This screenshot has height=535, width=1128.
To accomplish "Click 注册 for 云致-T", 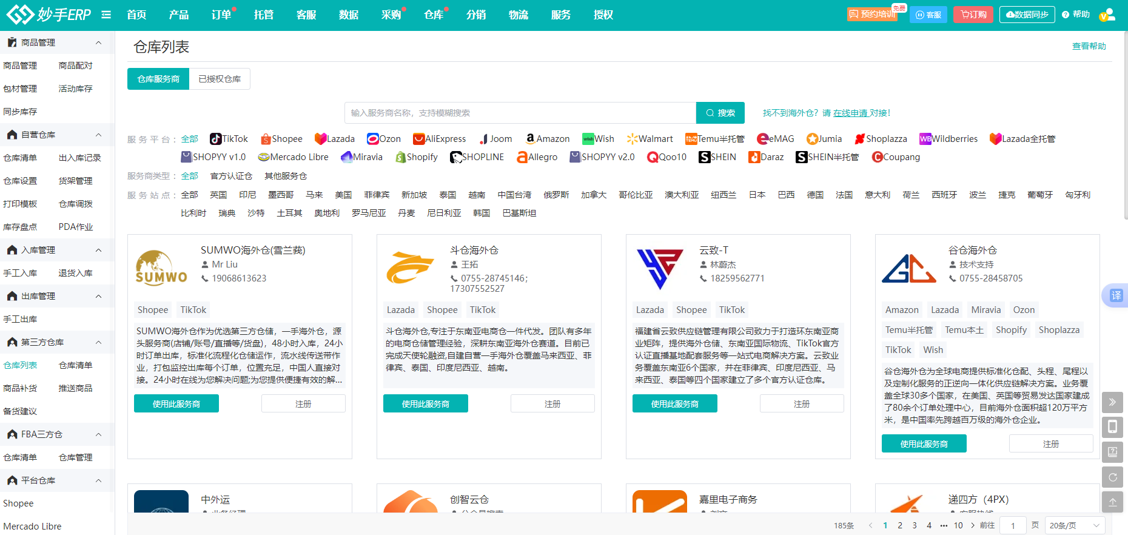I will point(802,403).
